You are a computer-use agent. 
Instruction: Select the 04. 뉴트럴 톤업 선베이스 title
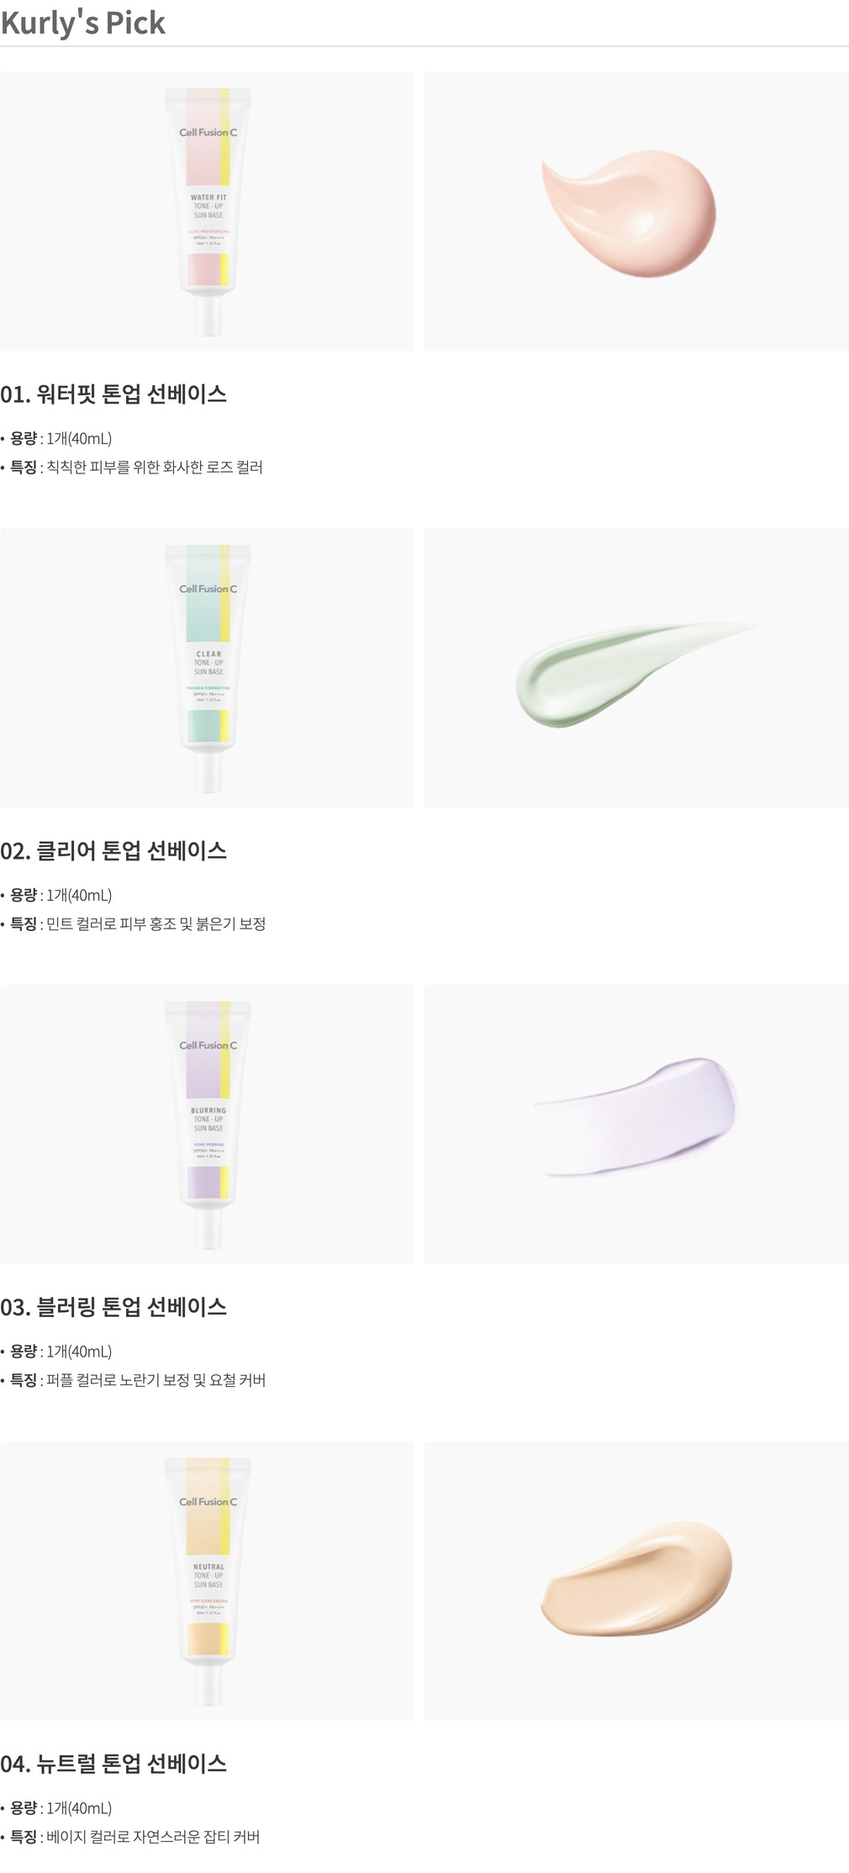pyautogui.click(x=113, y=1763)
